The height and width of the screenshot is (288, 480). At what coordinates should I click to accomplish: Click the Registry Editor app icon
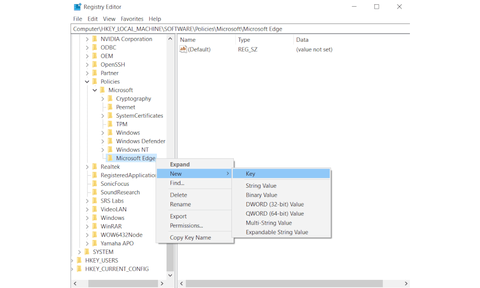coord(77,7)
